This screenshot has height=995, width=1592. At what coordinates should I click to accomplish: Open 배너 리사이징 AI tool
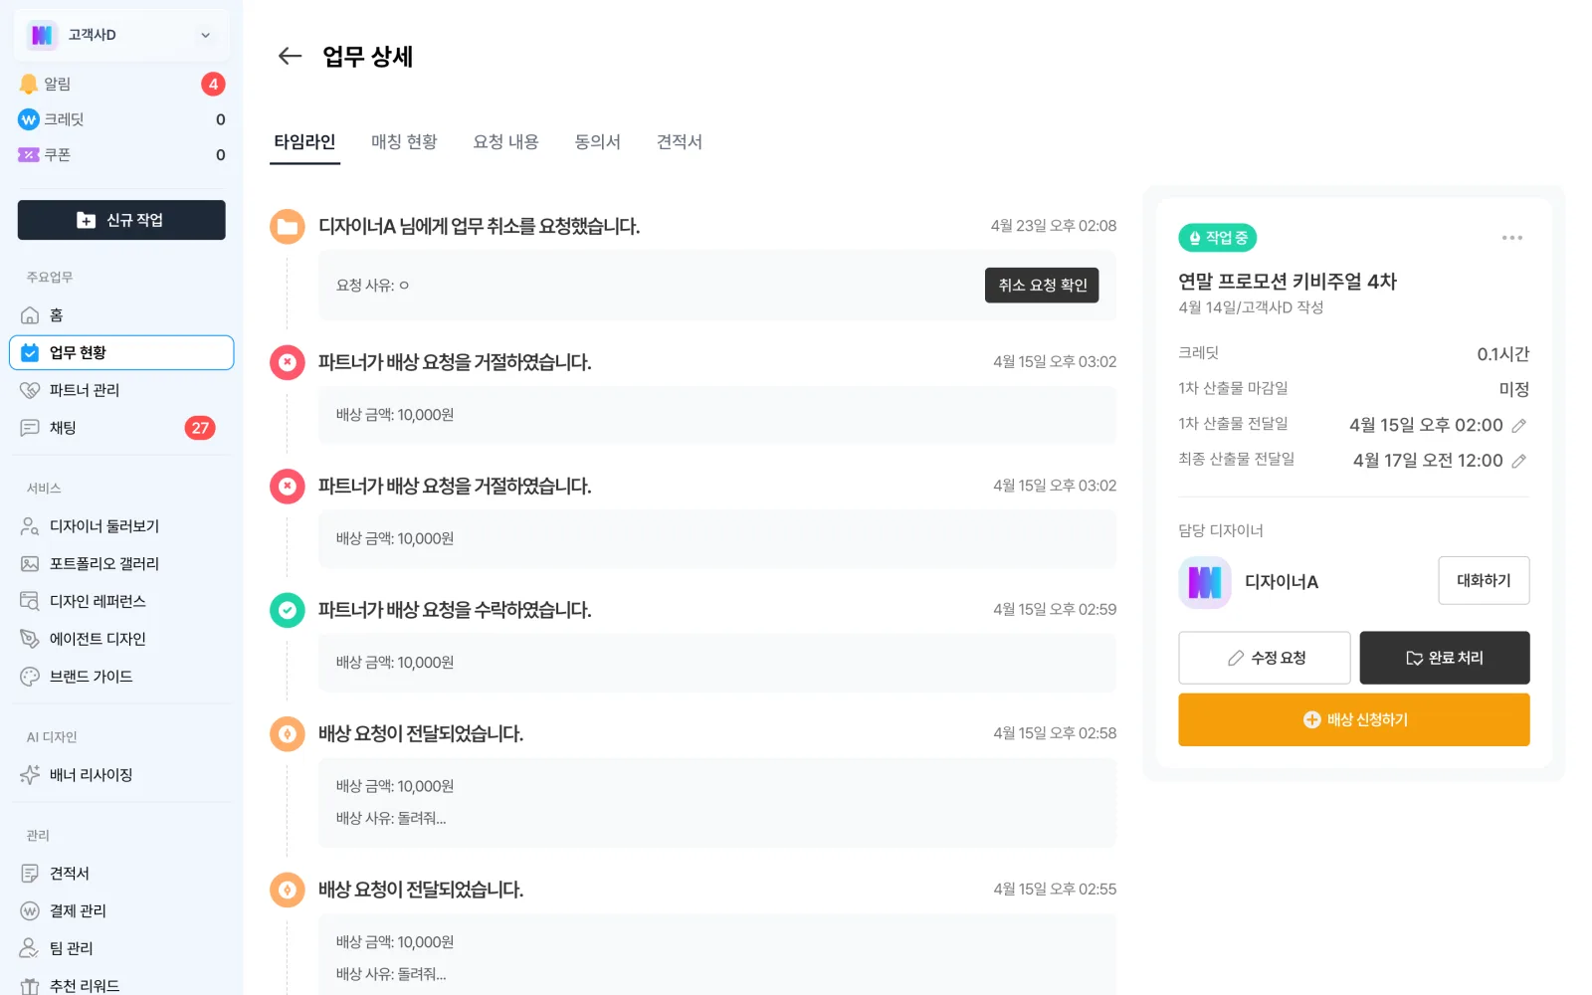tap(121, 775)
